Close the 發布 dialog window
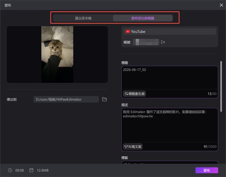The width and height of the screenshot is (226, 177). point(221,5)
